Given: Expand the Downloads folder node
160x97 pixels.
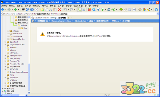Looking at the screenshot, I should click(x=5, y=42).
